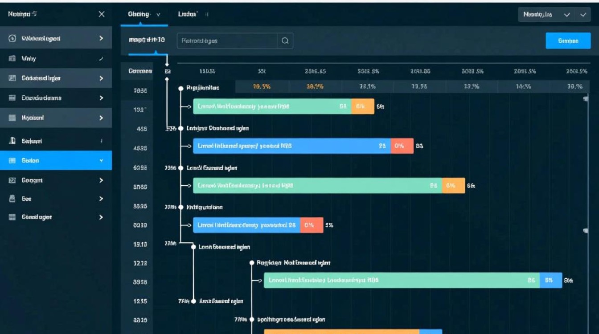Click the first green bar in timeline
This screenshot has width=599, height=334.
(272, 107)
